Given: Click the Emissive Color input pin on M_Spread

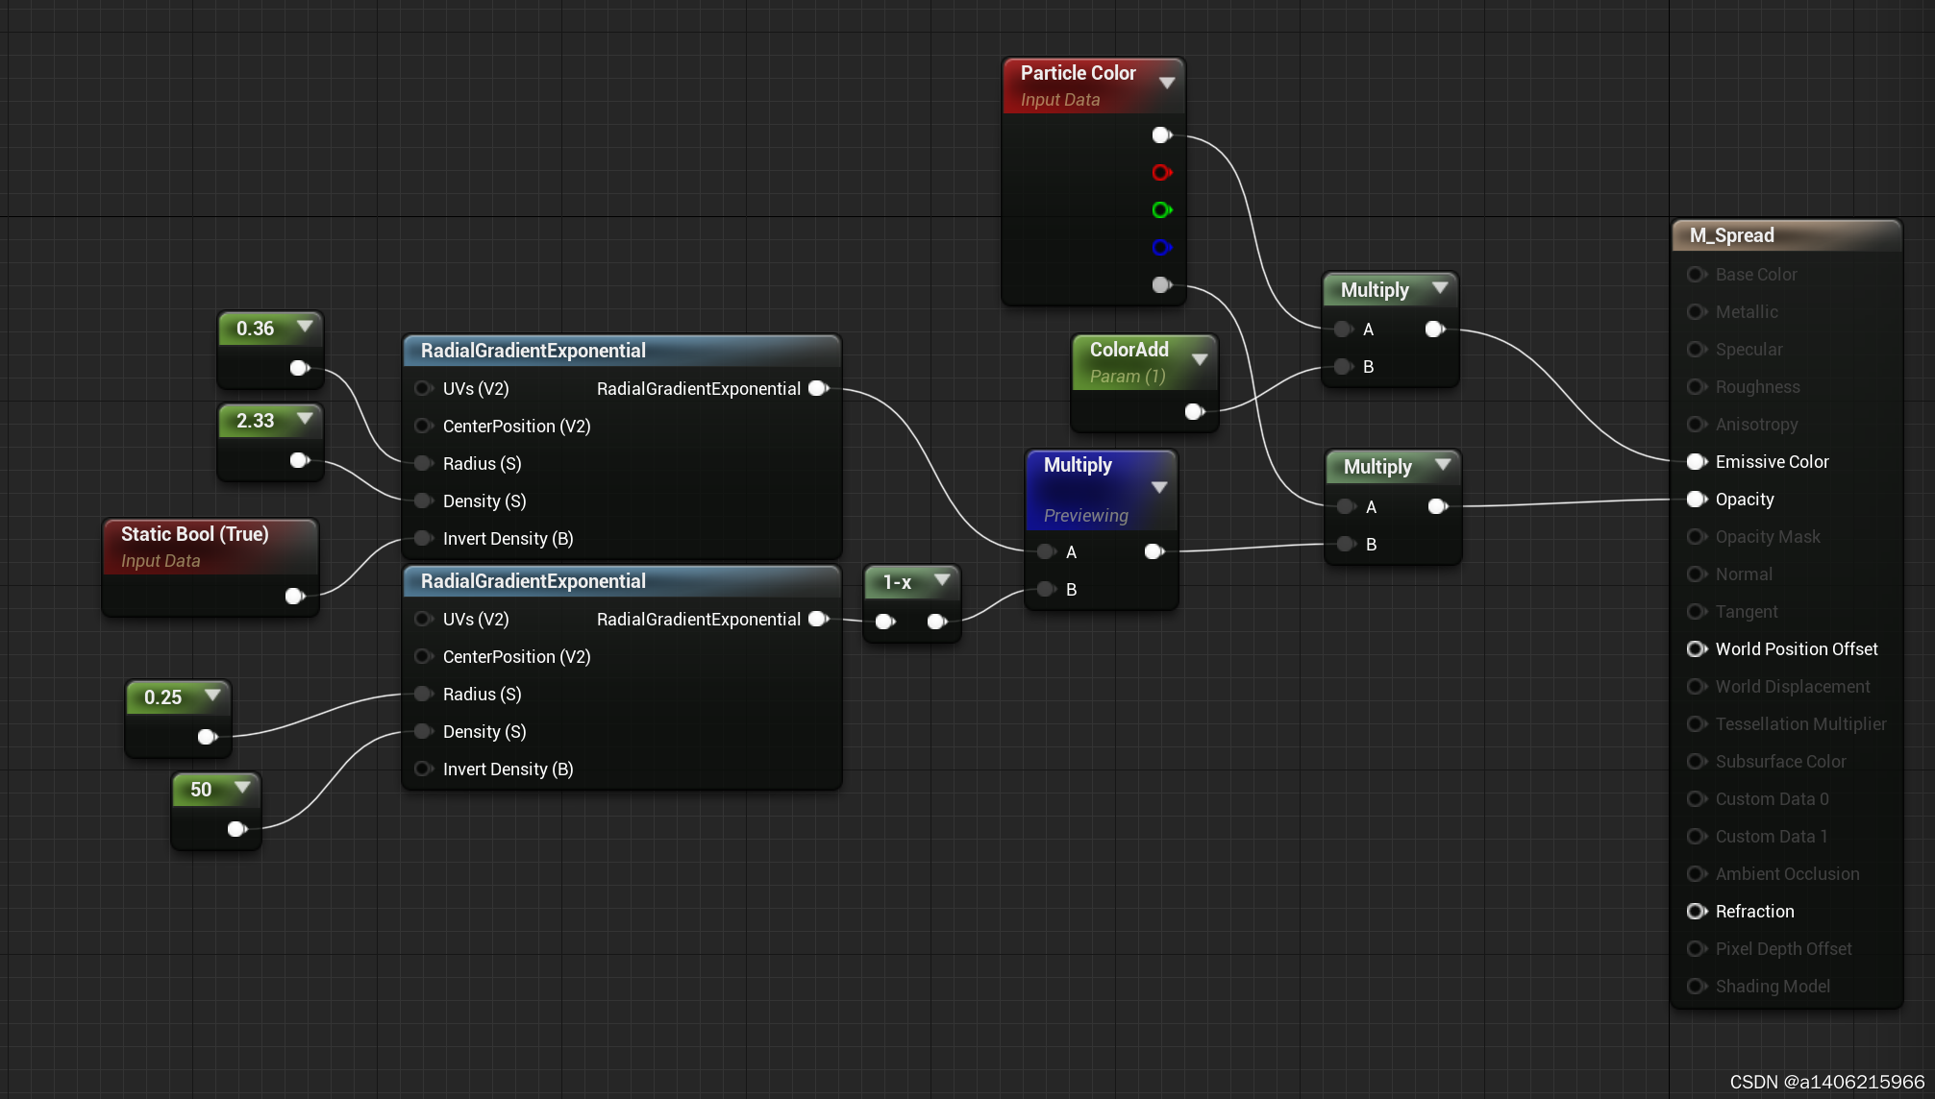Looking at the screenshot, I should click(x=1696, y=461).
